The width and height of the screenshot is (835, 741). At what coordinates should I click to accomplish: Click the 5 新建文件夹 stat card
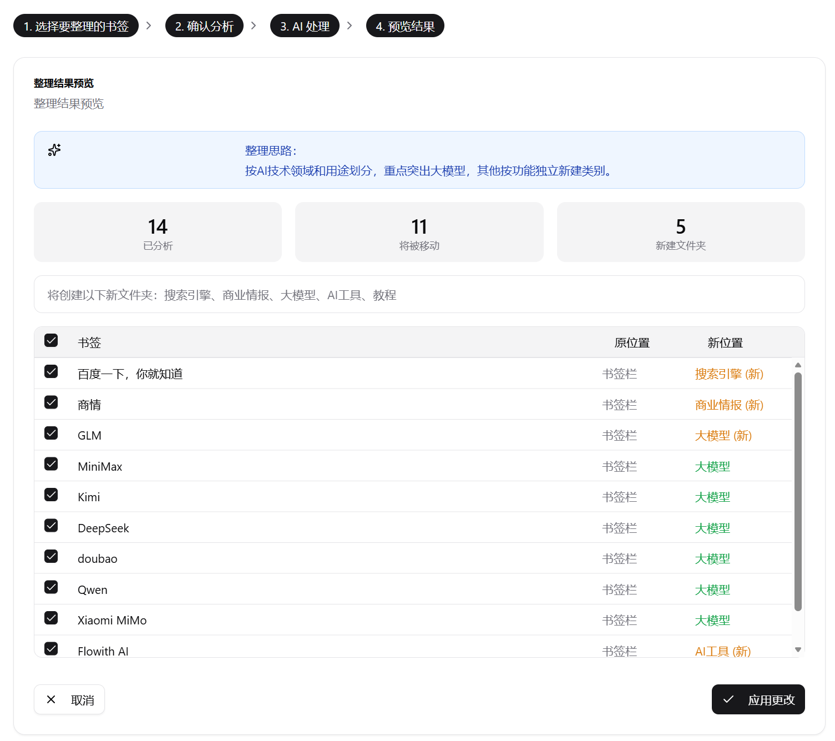click(681, 232)
